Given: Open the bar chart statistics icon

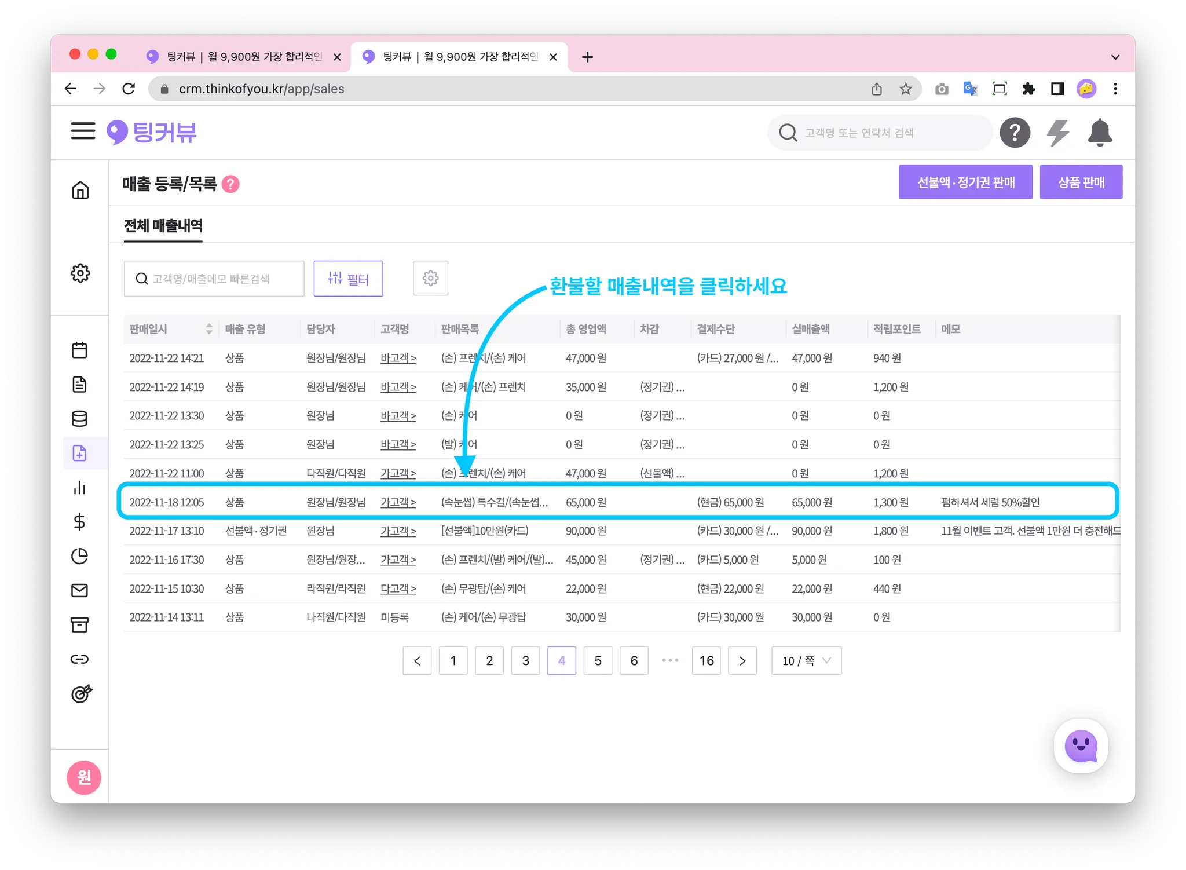Looking at the screenshot, I should 80,488.
